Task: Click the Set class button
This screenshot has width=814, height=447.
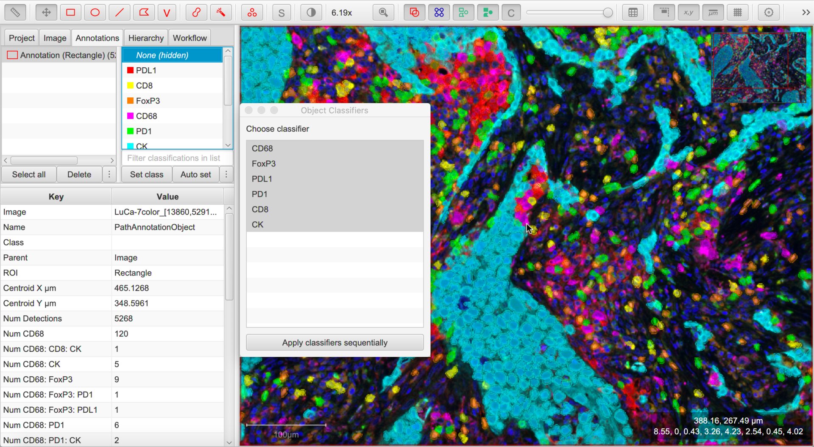Action: click(x=147, y=174)
